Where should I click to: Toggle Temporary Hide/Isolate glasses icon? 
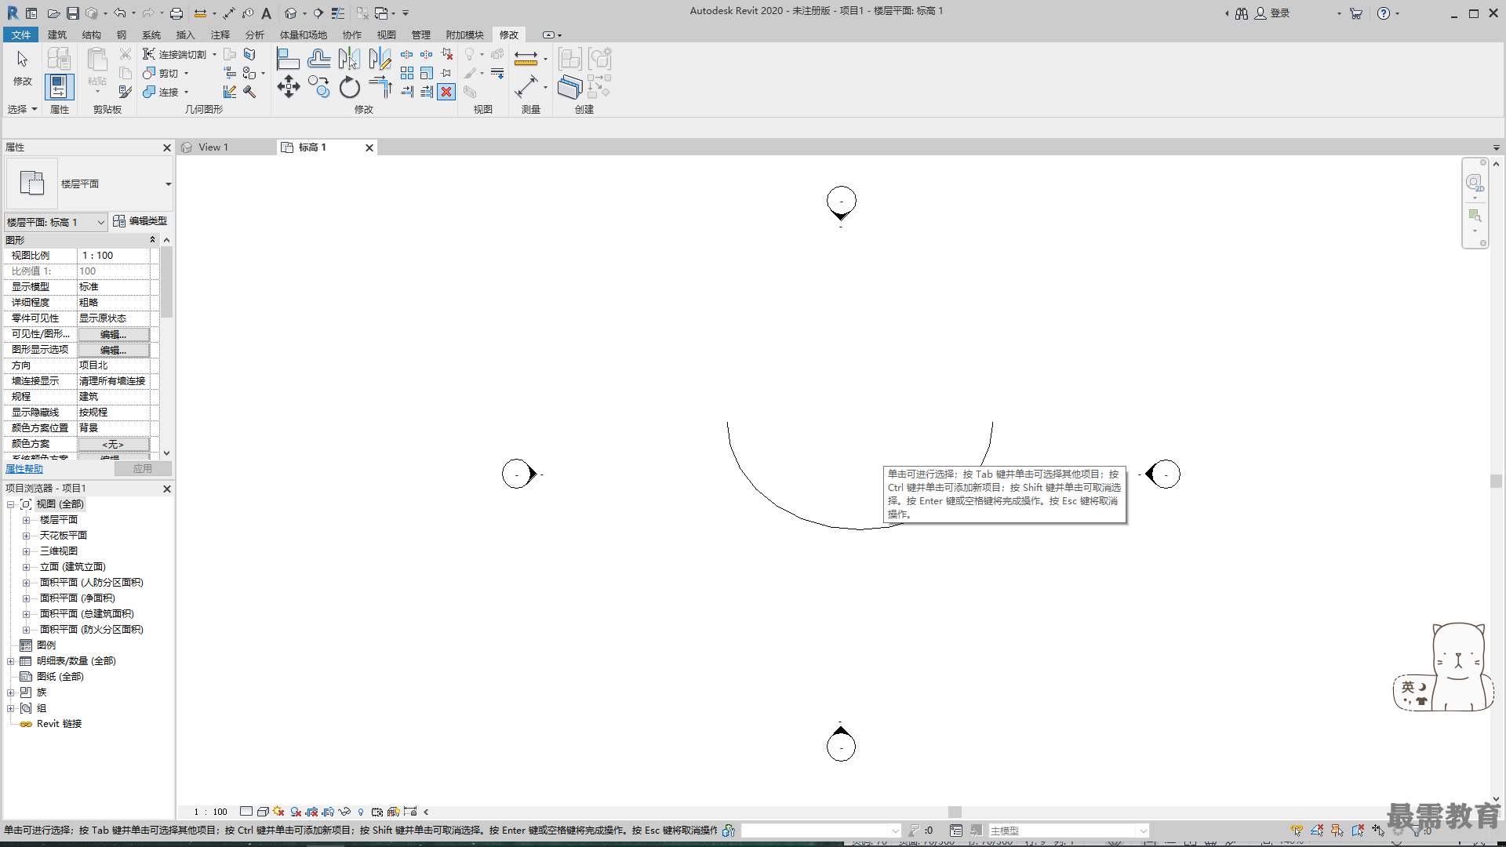(x=344, y=812)
